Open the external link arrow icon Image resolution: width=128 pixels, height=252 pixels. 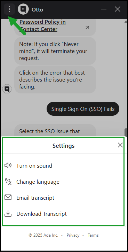(x=87, y=28)
